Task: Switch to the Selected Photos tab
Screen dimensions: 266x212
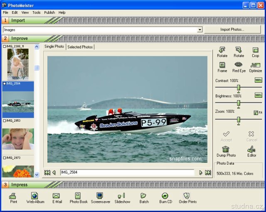Action: click(80, 47)
